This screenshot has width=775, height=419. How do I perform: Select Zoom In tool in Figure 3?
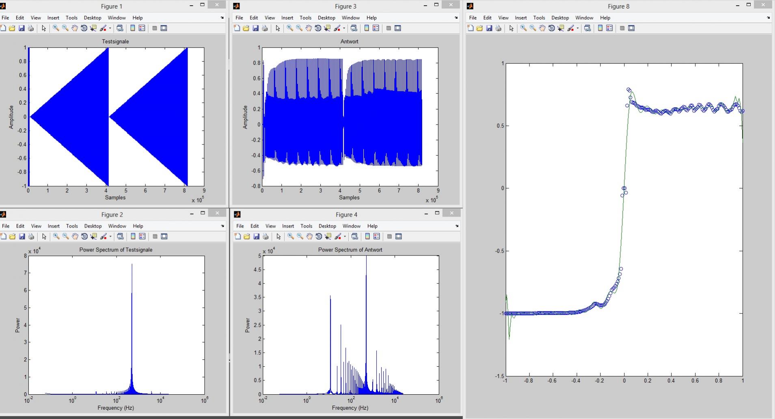click(x=289, y=28)
